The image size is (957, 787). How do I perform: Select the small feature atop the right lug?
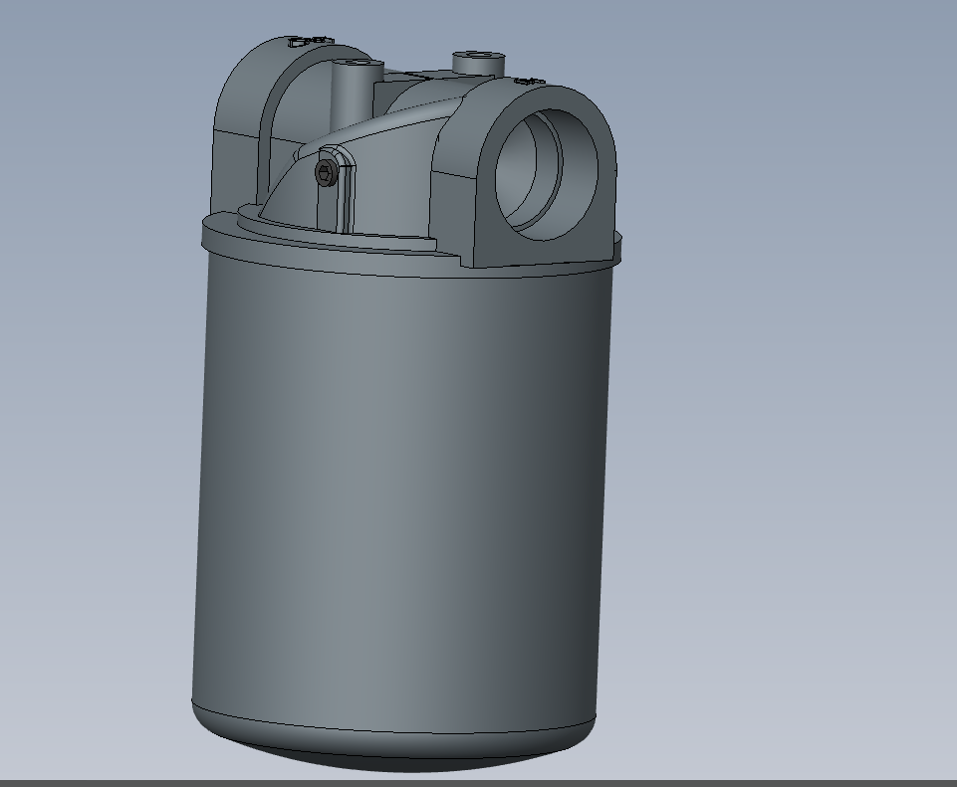point(530,81)
